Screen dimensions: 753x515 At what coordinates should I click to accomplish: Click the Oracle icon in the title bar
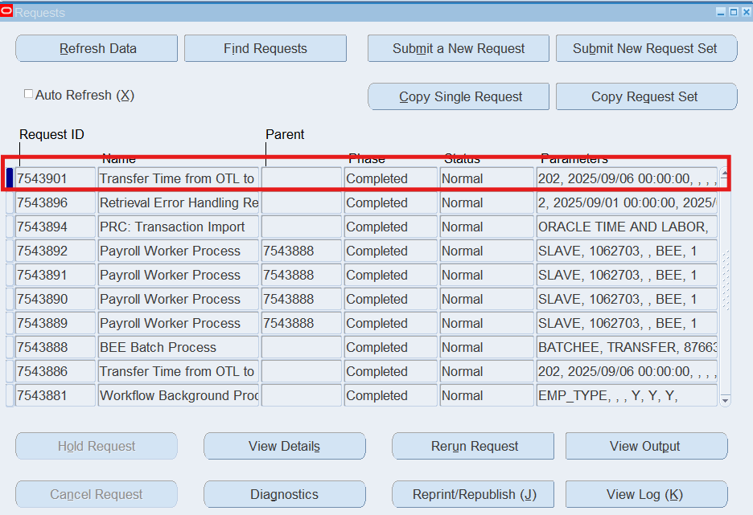click(7, 11)
